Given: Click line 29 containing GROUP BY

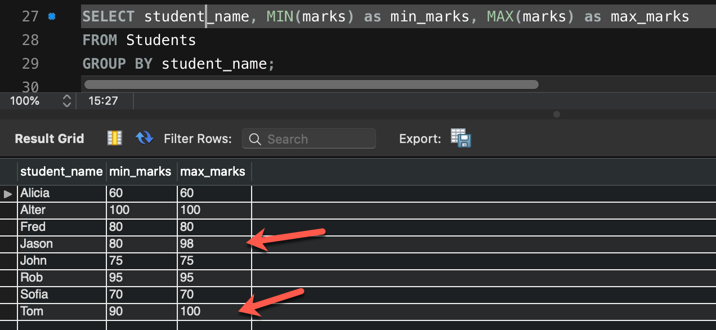Looking at the screenshot, I should pos(178,63).
